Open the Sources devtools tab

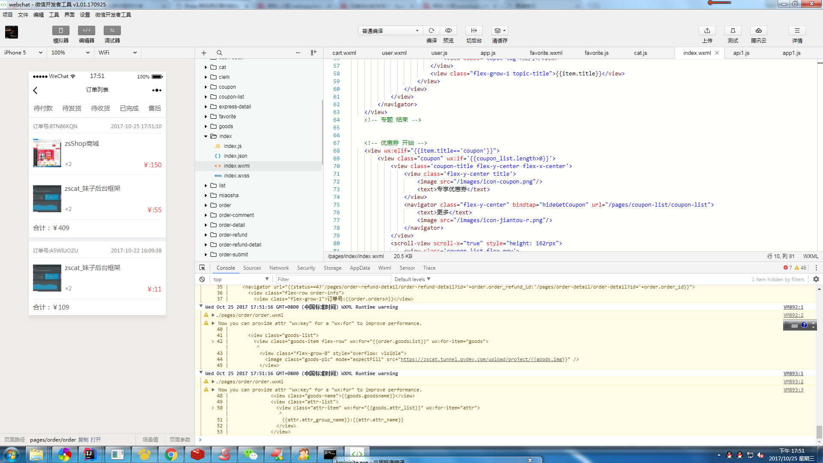(x=252, y=268)
